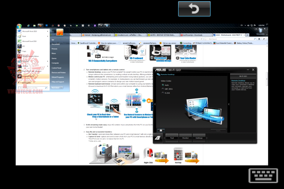Open a new browser tab with plus button

[248, 35]
